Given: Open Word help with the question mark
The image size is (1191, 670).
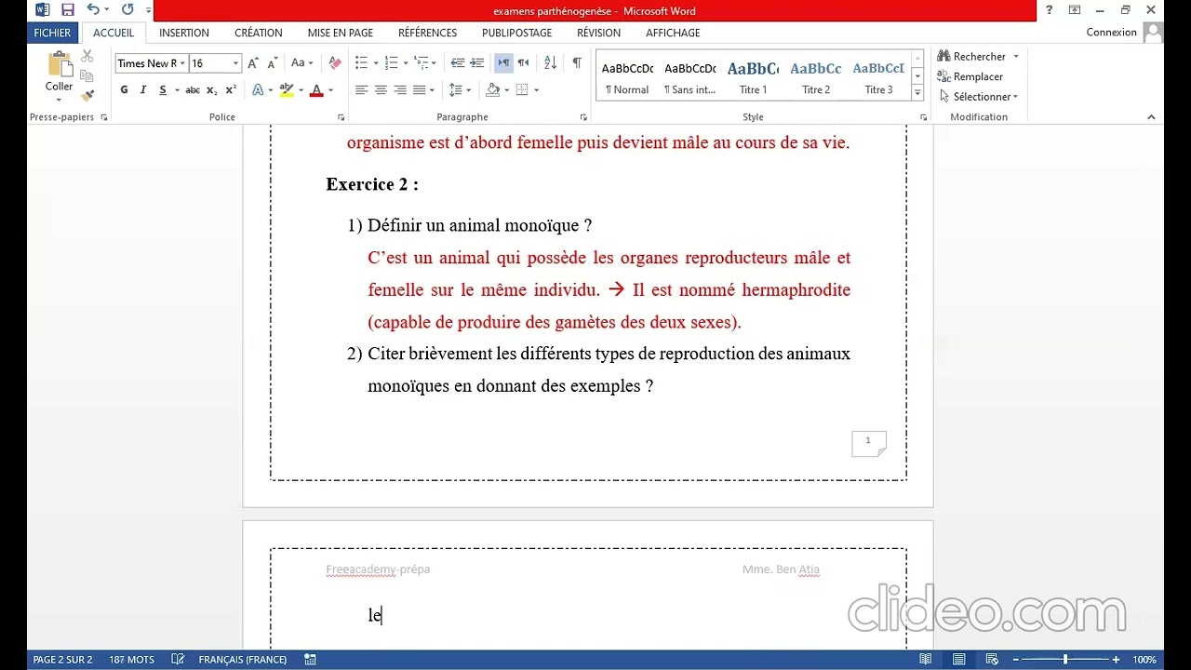Looking at the screenshot, I should [1050, 10].
